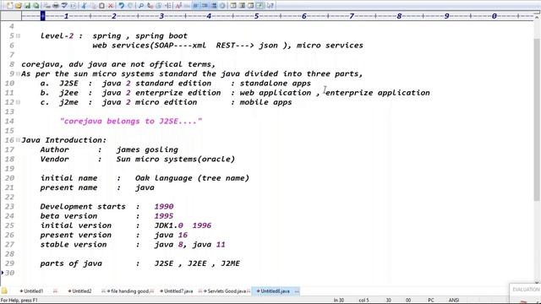Click the 'ANSI' encoding status entry
The height and width of the screenshot is (304, 541).
pyautogui.click(x=454, y=301)
